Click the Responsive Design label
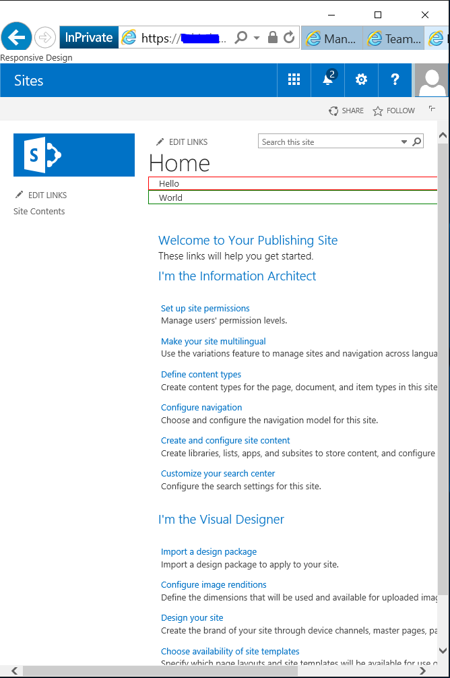 36,57
